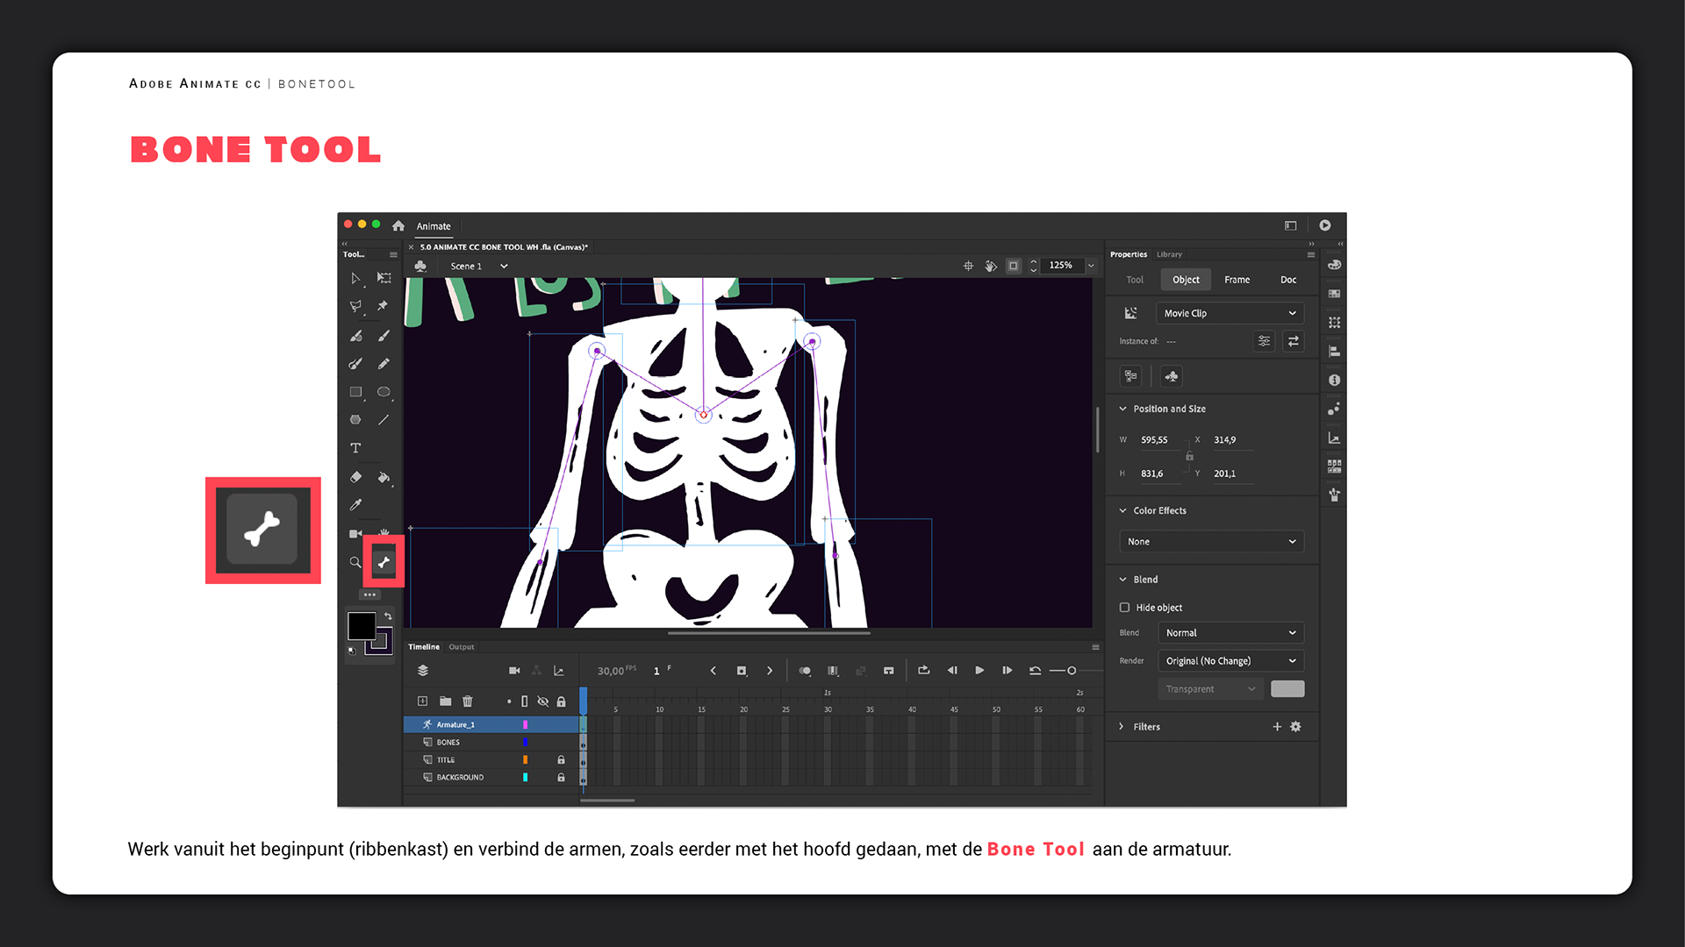Click the width value 595,55 field
The image size is (1685, 947).
point(1154,440)
